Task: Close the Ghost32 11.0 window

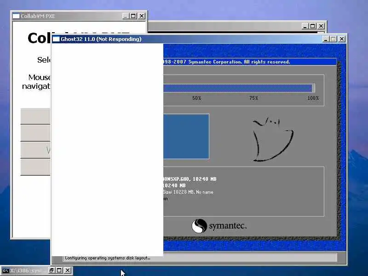Action: point(342,39)
